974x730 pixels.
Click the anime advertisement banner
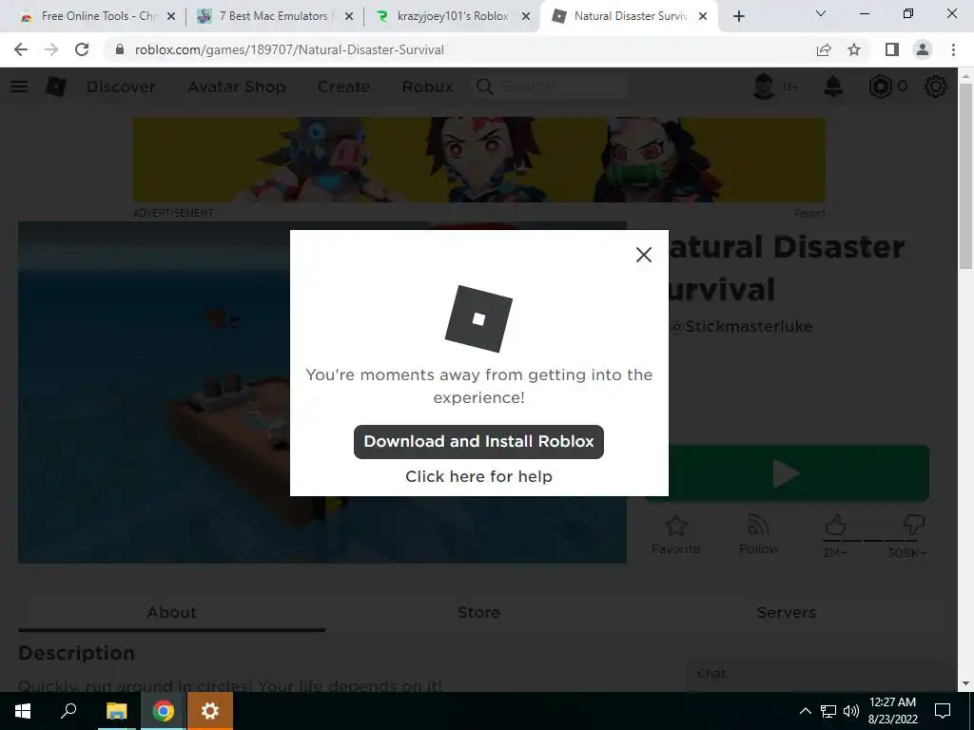(479, 160)
